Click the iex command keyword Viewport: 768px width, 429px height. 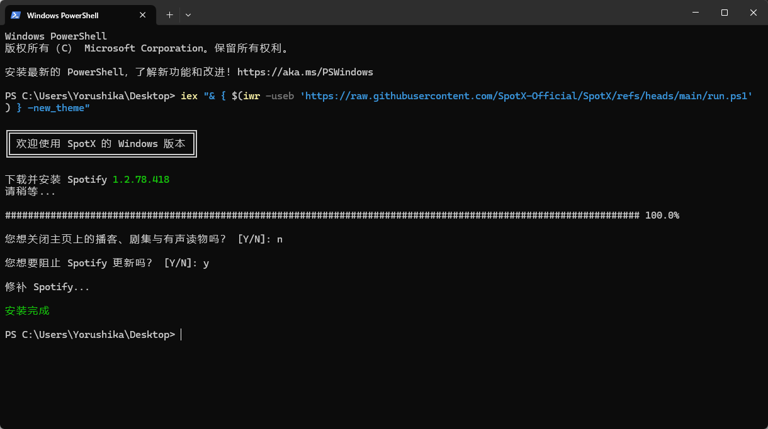click(x=189, y=96)
